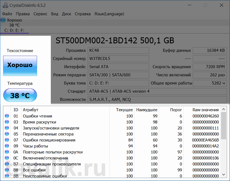The image size is (230, 181).
Task: Click status orb for 0A Повторные попытки раскрутки
Action: pyautogui.click(x=7, y=152)
